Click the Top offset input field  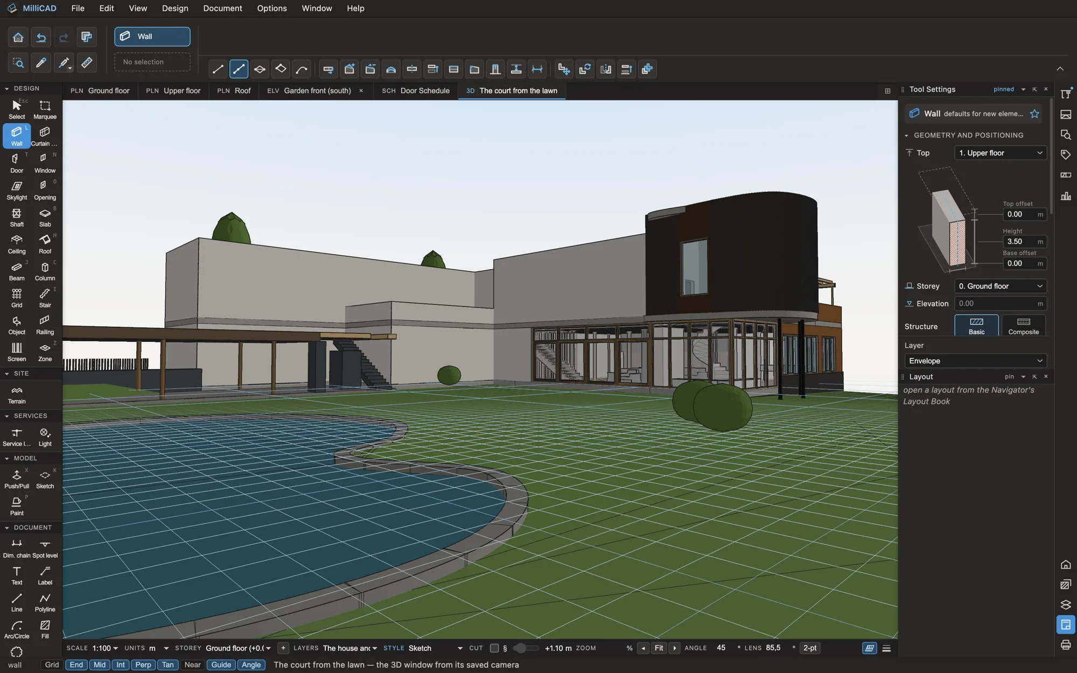pos(1024,214)
